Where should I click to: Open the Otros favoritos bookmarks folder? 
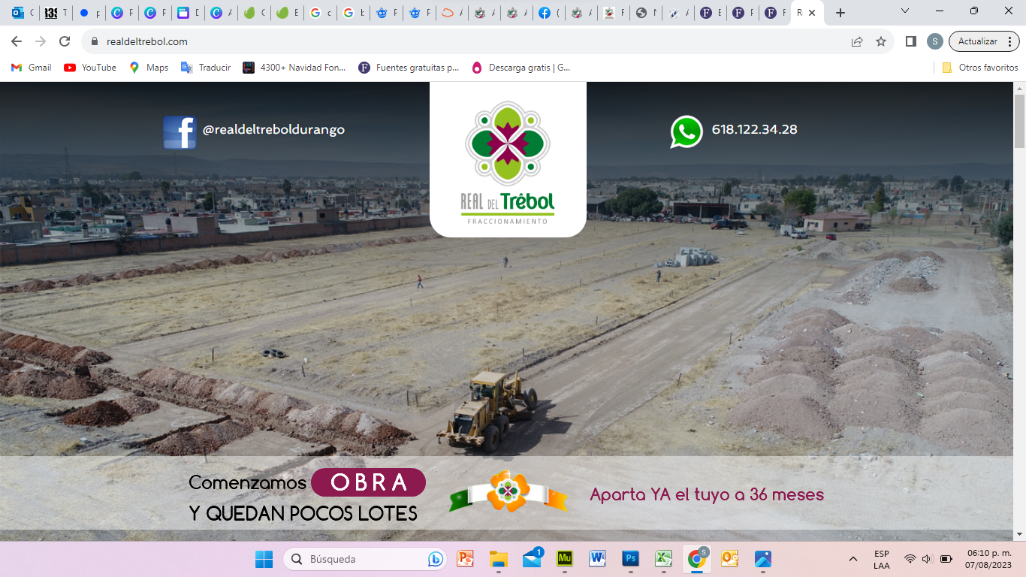(x=980, y=68)
